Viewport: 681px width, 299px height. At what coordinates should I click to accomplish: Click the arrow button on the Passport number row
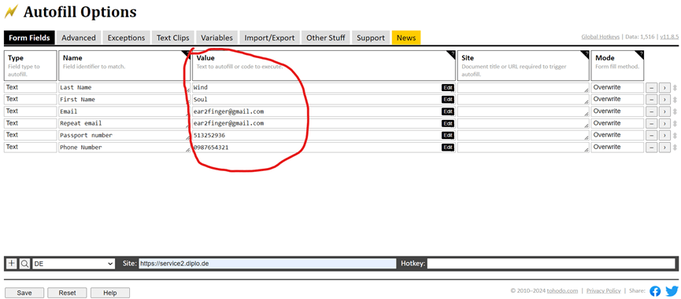(x=665, y=136)
